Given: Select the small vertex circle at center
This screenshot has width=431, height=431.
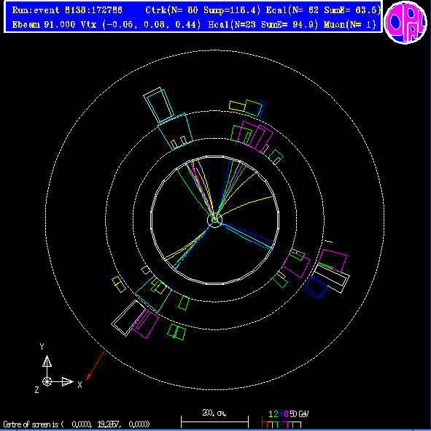Looking at the screenshot, I should [x=214, y=220].
